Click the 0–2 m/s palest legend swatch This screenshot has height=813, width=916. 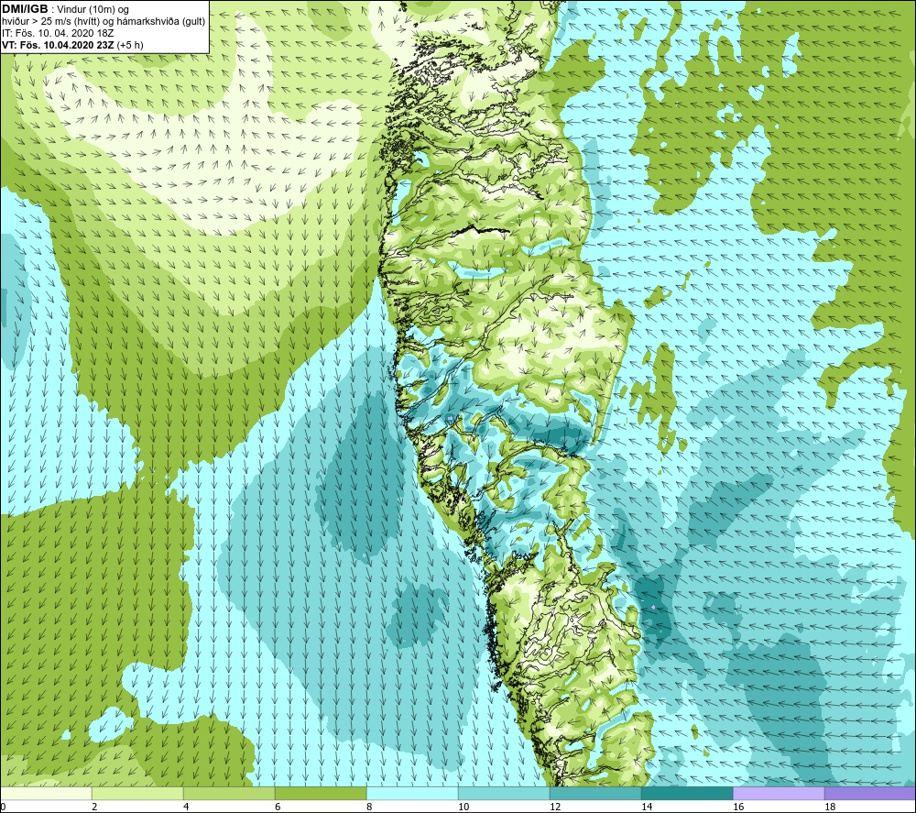point(46,793)
